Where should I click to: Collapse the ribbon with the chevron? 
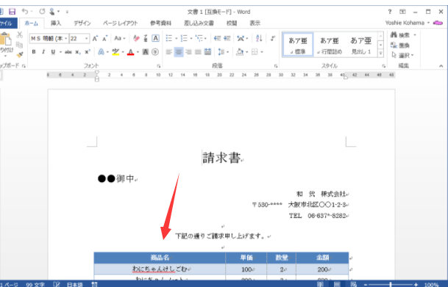pos(441,66)
